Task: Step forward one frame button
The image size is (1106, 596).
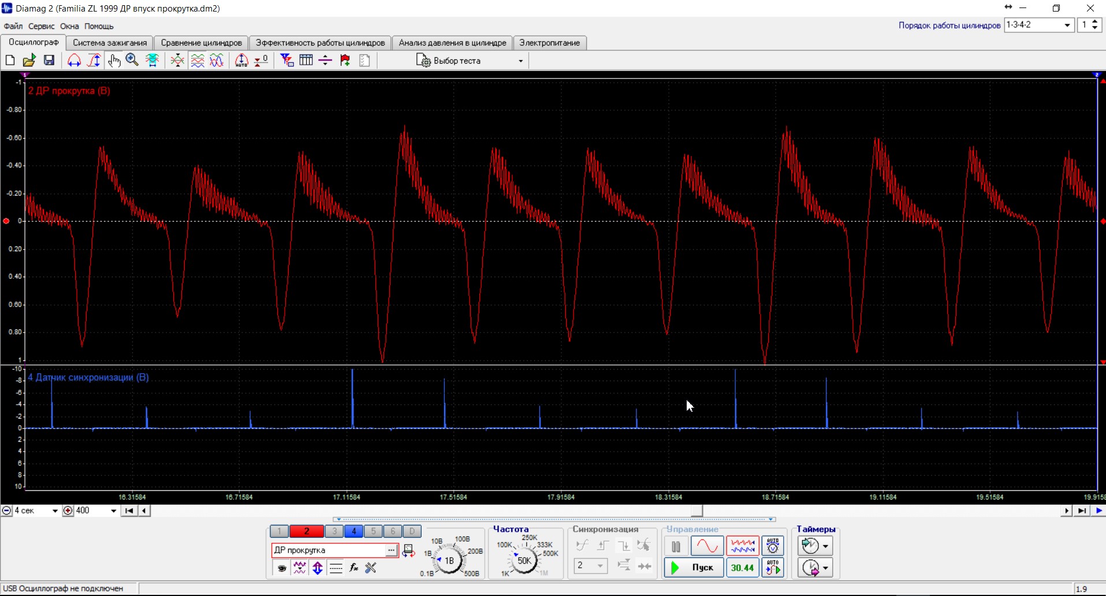Action: click(x=1066, y=511)
